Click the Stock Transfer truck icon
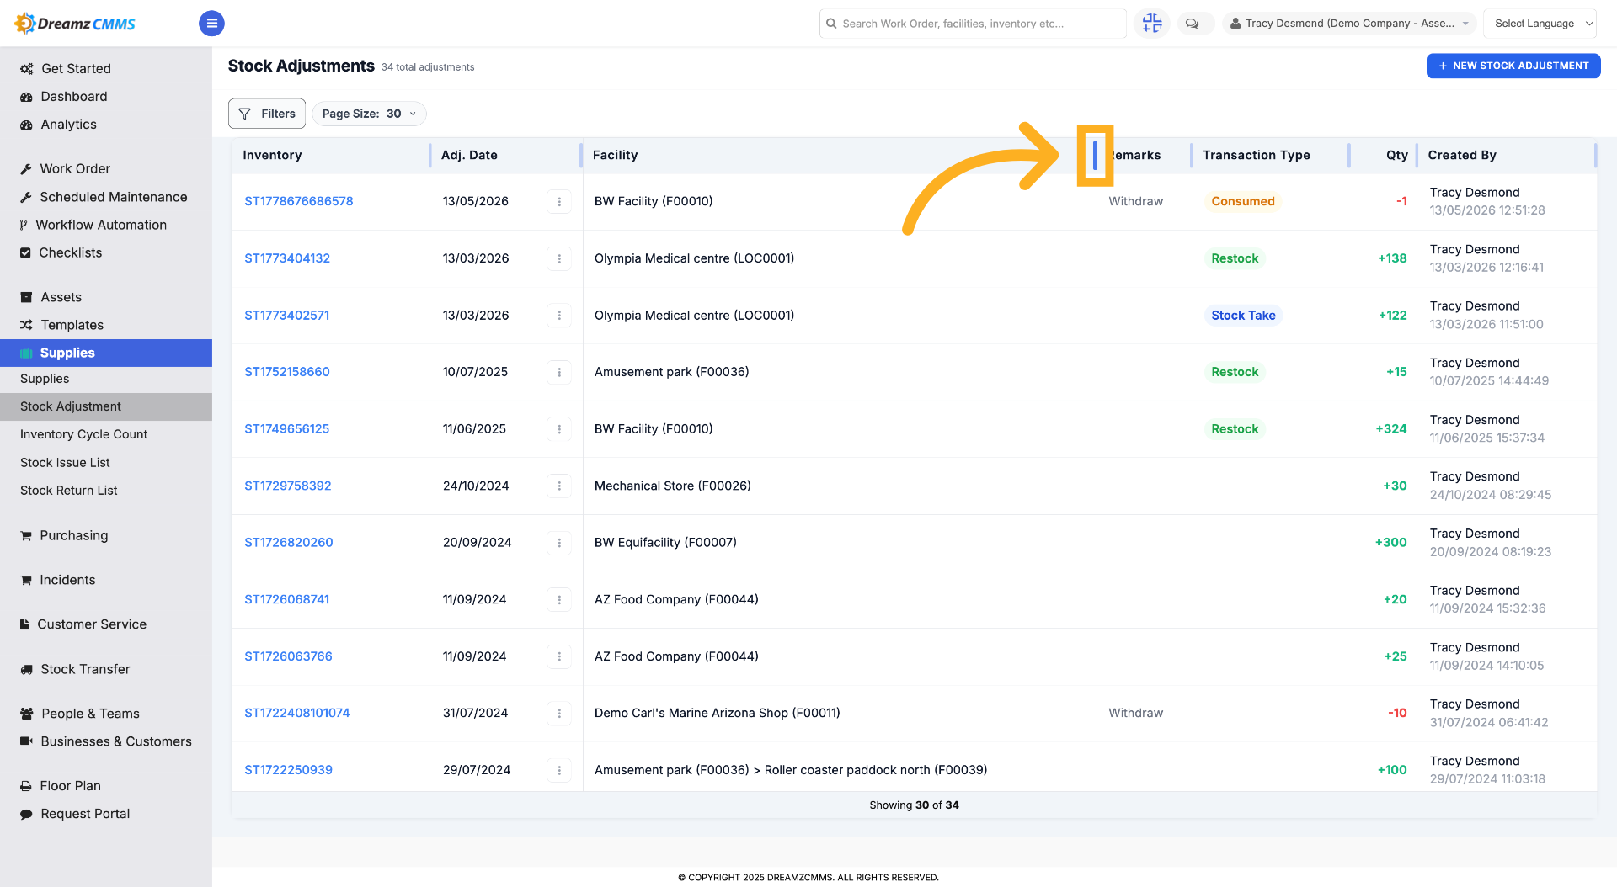Screen dimensions: 1617x887 pos(26,669)
